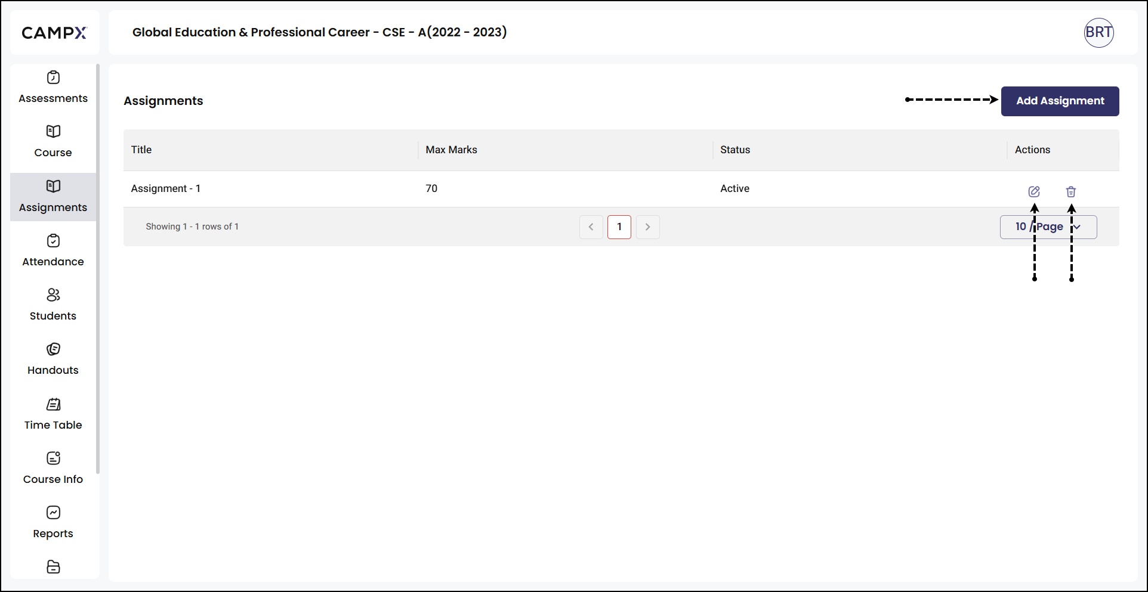Viewport: 1148px width, 592px height.
Task: Open the BRT user profile avatar
Action: click(x=1099, y=32)
